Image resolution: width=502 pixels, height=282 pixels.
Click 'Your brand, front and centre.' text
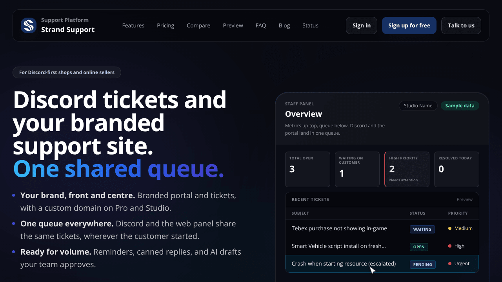(x=78, y=195)
